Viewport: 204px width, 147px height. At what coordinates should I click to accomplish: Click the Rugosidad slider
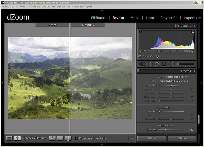click(x=171, y=119)
